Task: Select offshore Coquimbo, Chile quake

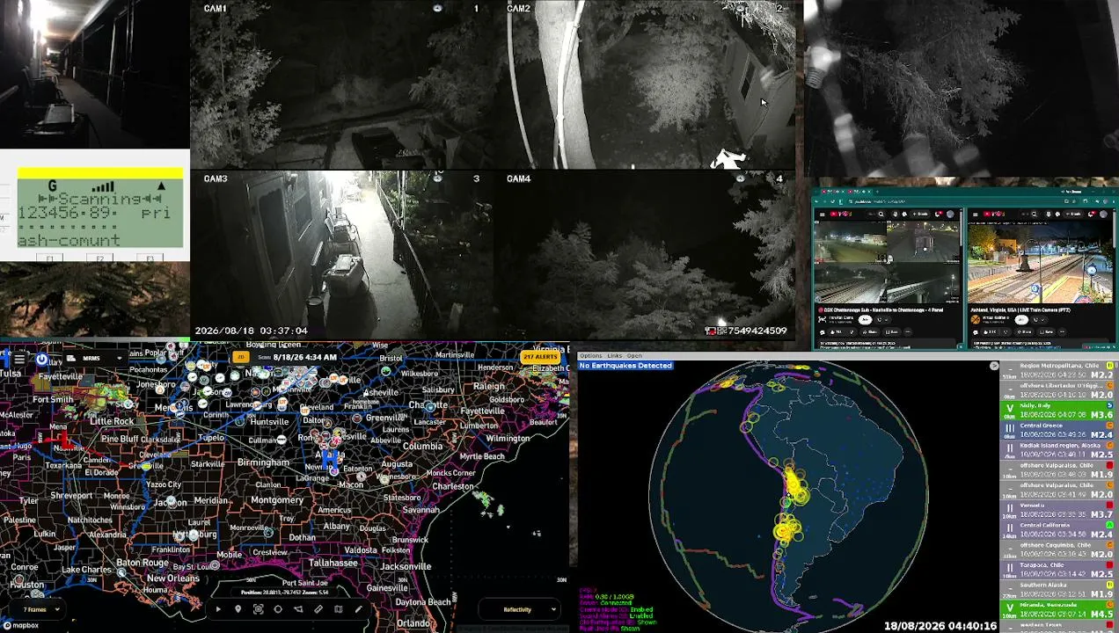Action: tap(1058, 549)
